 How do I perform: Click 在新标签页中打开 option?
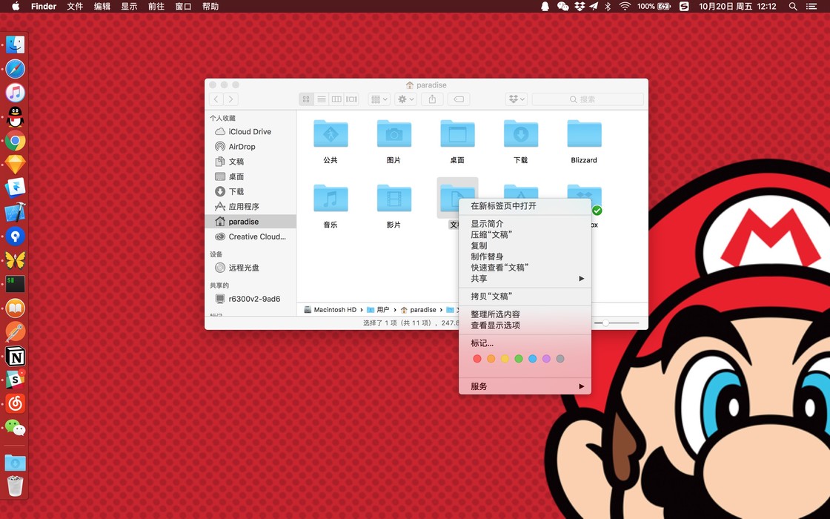coord(503,206)
